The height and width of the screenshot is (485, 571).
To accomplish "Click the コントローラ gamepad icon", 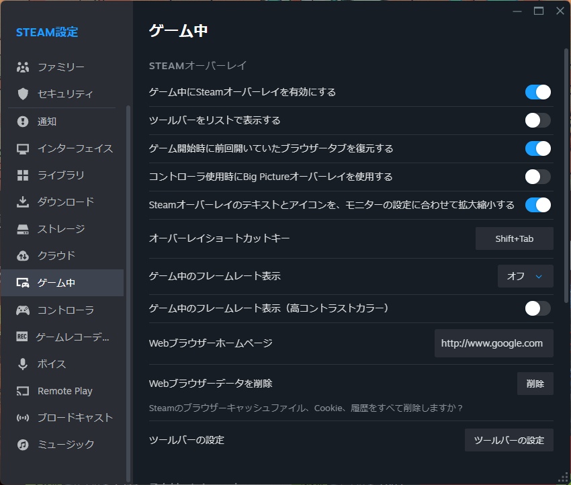I will coord(23,310).
